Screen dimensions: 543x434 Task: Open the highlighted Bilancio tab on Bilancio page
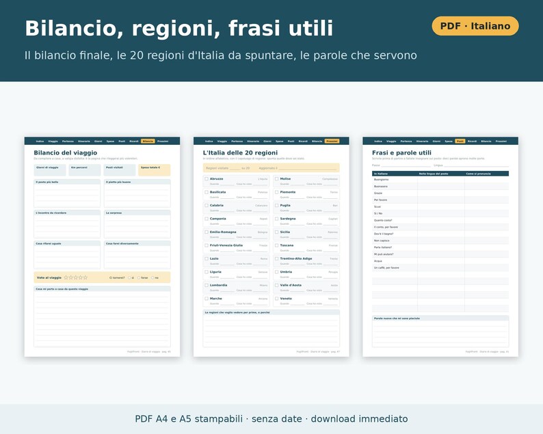[x=148, y=141]
